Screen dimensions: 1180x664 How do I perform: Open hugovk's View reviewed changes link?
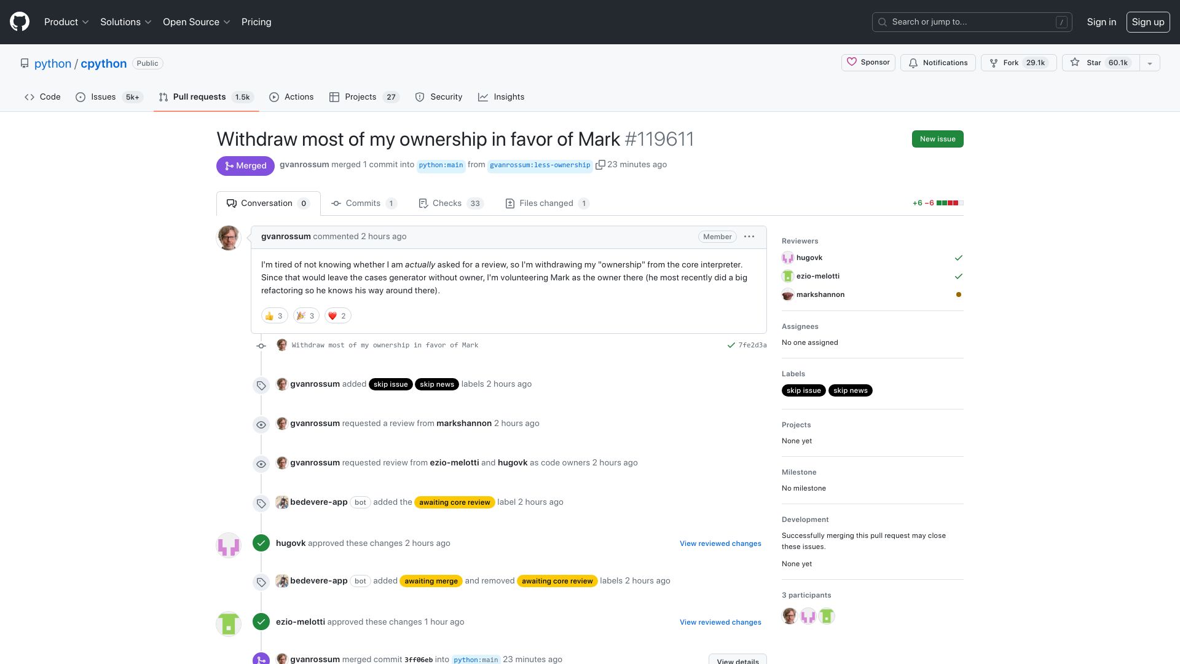(x=720, y=543)
